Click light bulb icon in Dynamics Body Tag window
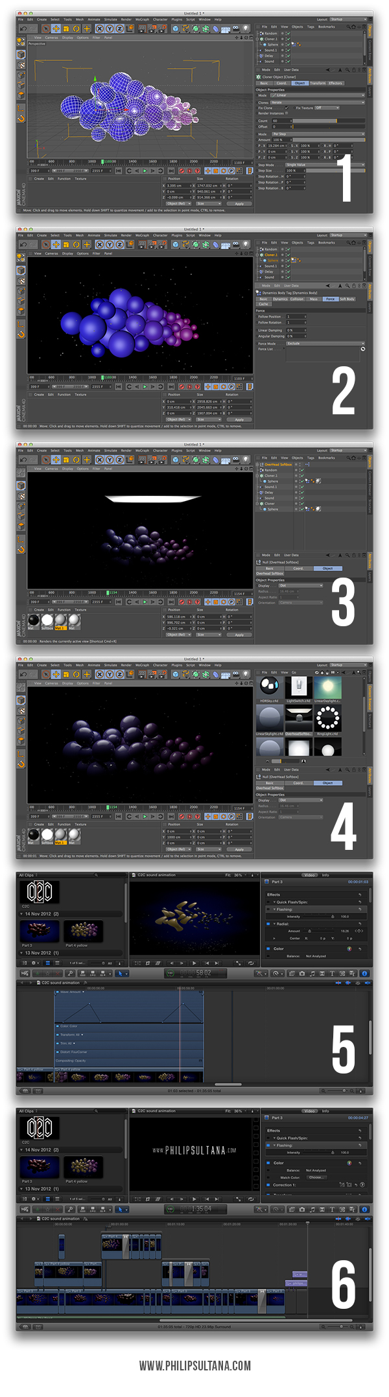The width and height of the screenshot is (389, 1397). pyautogui.click(x=246, y=244)
